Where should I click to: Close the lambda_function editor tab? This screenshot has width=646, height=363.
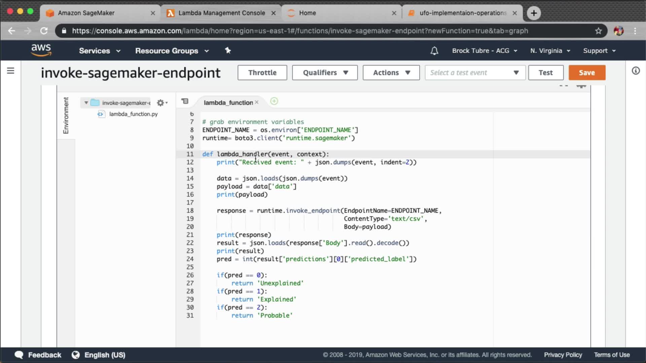click(x=257, y=102)
